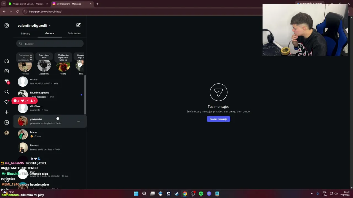The image size is (353, 198).
Task: Open the chat with Manu
Action: coord(50,134)
